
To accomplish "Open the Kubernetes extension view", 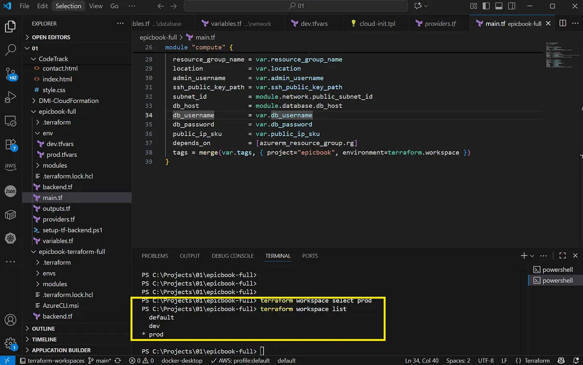I will pos(10,238).
